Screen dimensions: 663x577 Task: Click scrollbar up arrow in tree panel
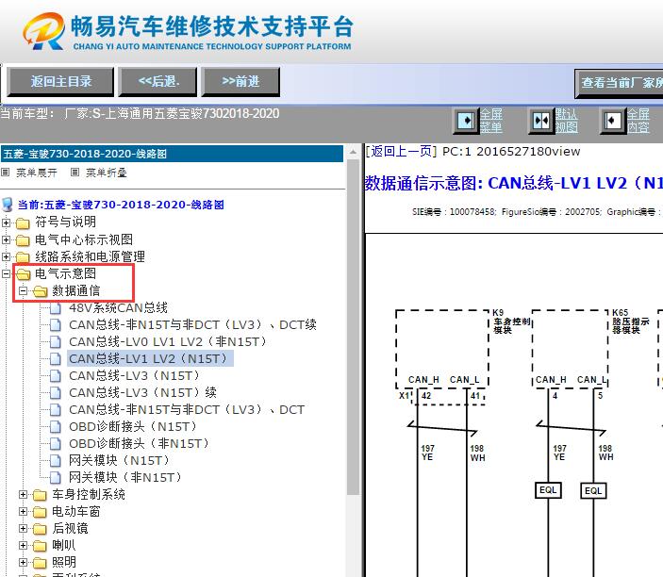point(353,152)
